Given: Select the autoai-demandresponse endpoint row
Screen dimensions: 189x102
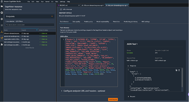Looking at the screenshot, I should tap(30, 36).
